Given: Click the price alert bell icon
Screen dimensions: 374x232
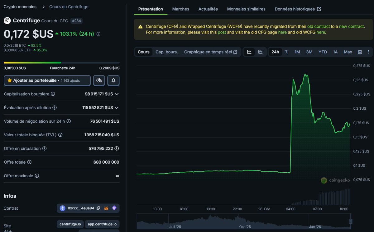Looking at the screenshot, I should pos(113,80).
